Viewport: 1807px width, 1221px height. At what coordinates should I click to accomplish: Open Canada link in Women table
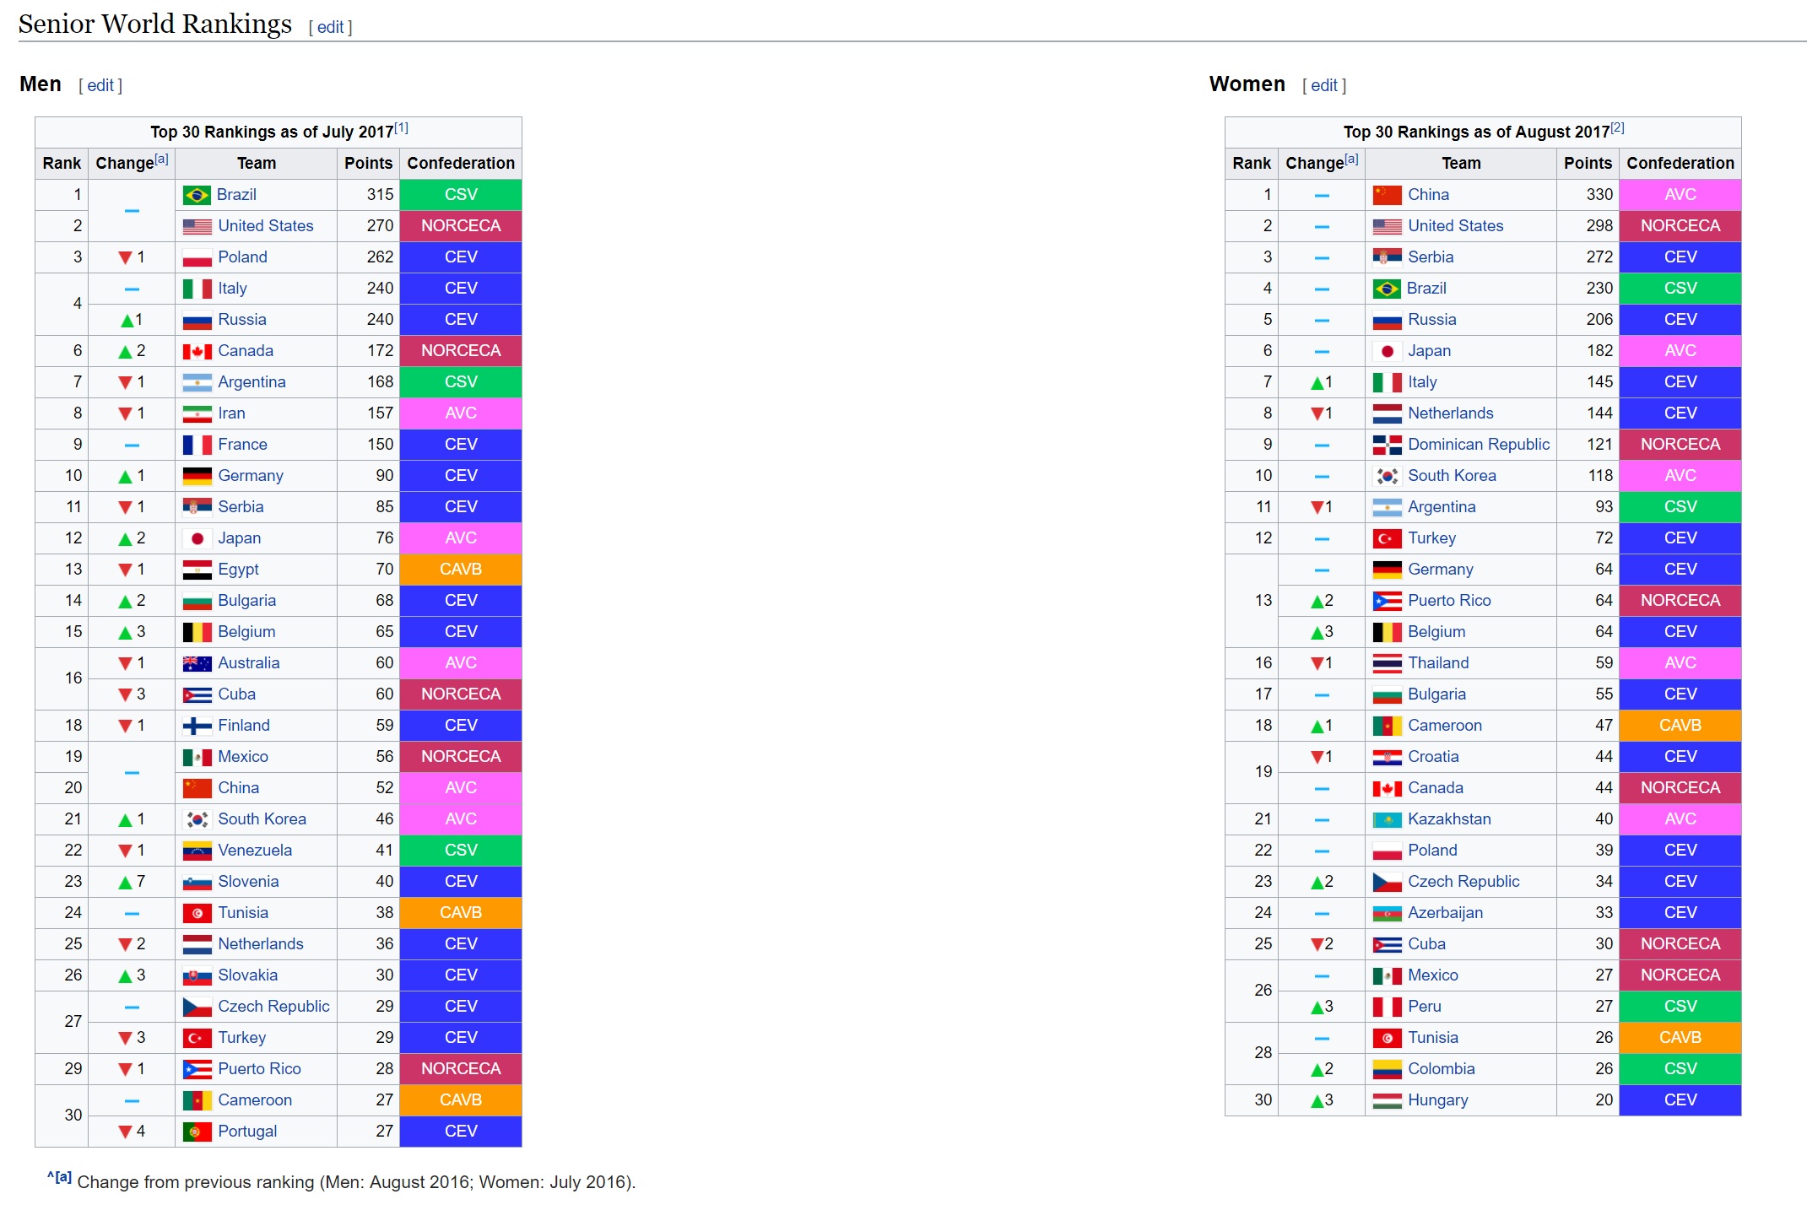[x=1436, y=788]
